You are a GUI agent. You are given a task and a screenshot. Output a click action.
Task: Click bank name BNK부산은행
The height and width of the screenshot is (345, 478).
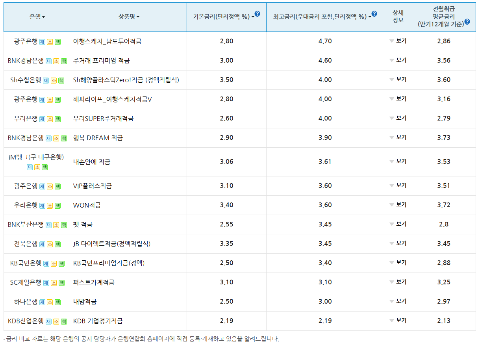pos(26,224)
